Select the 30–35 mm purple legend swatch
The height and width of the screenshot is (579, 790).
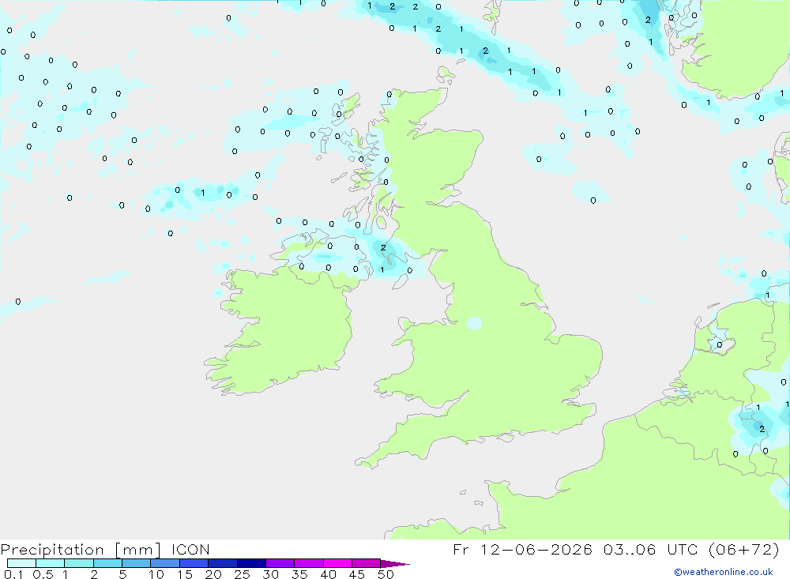pos(280,563)
